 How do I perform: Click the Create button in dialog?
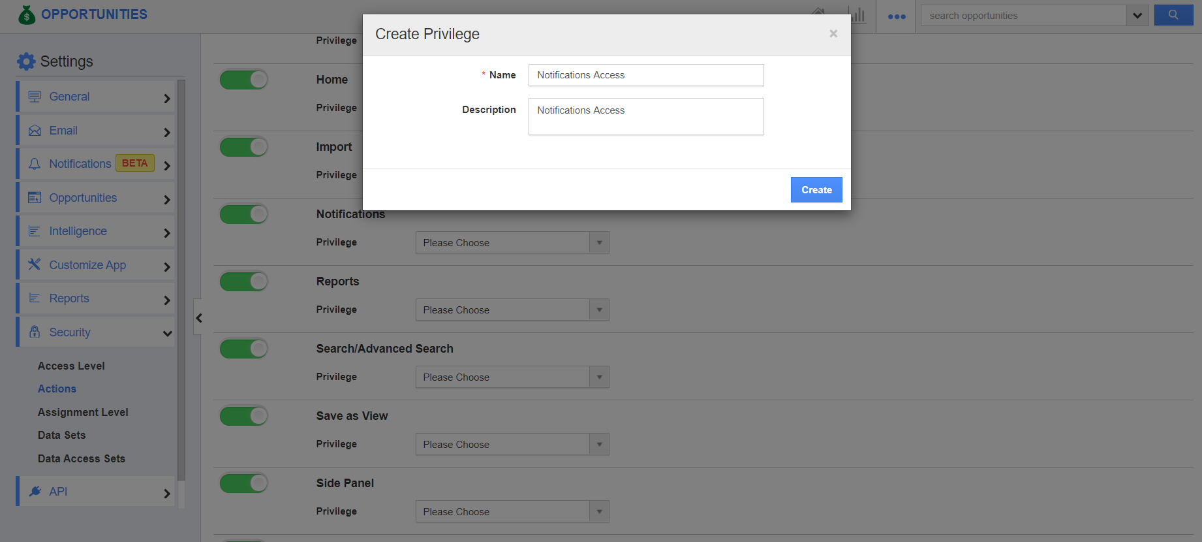(x=816, y=190)
